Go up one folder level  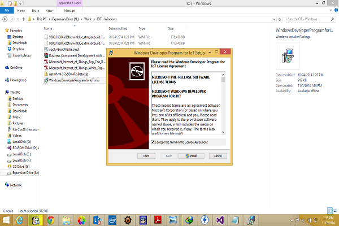pyautogui.click(x=23, y=19)
